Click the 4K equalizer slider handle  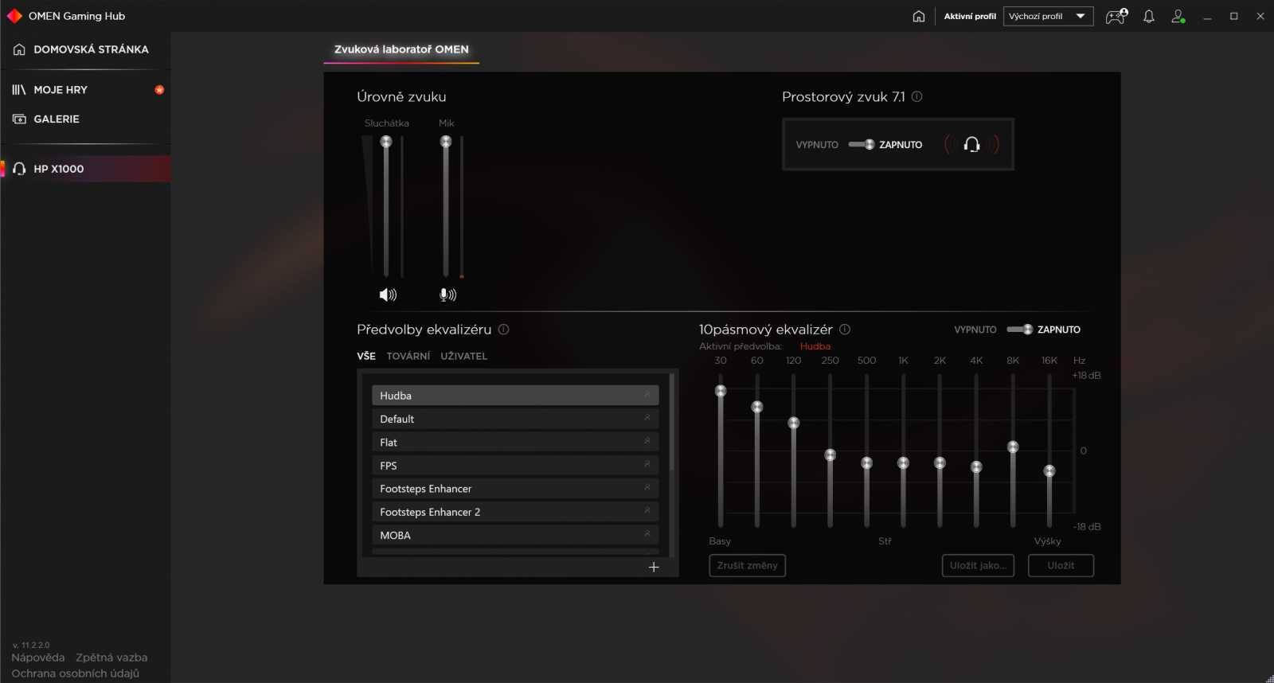977,466
